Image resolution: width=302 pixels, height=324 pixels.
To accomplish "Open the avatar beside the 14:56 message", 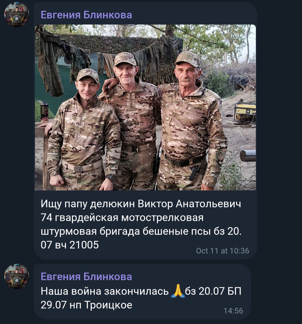I will click(17, 276).
